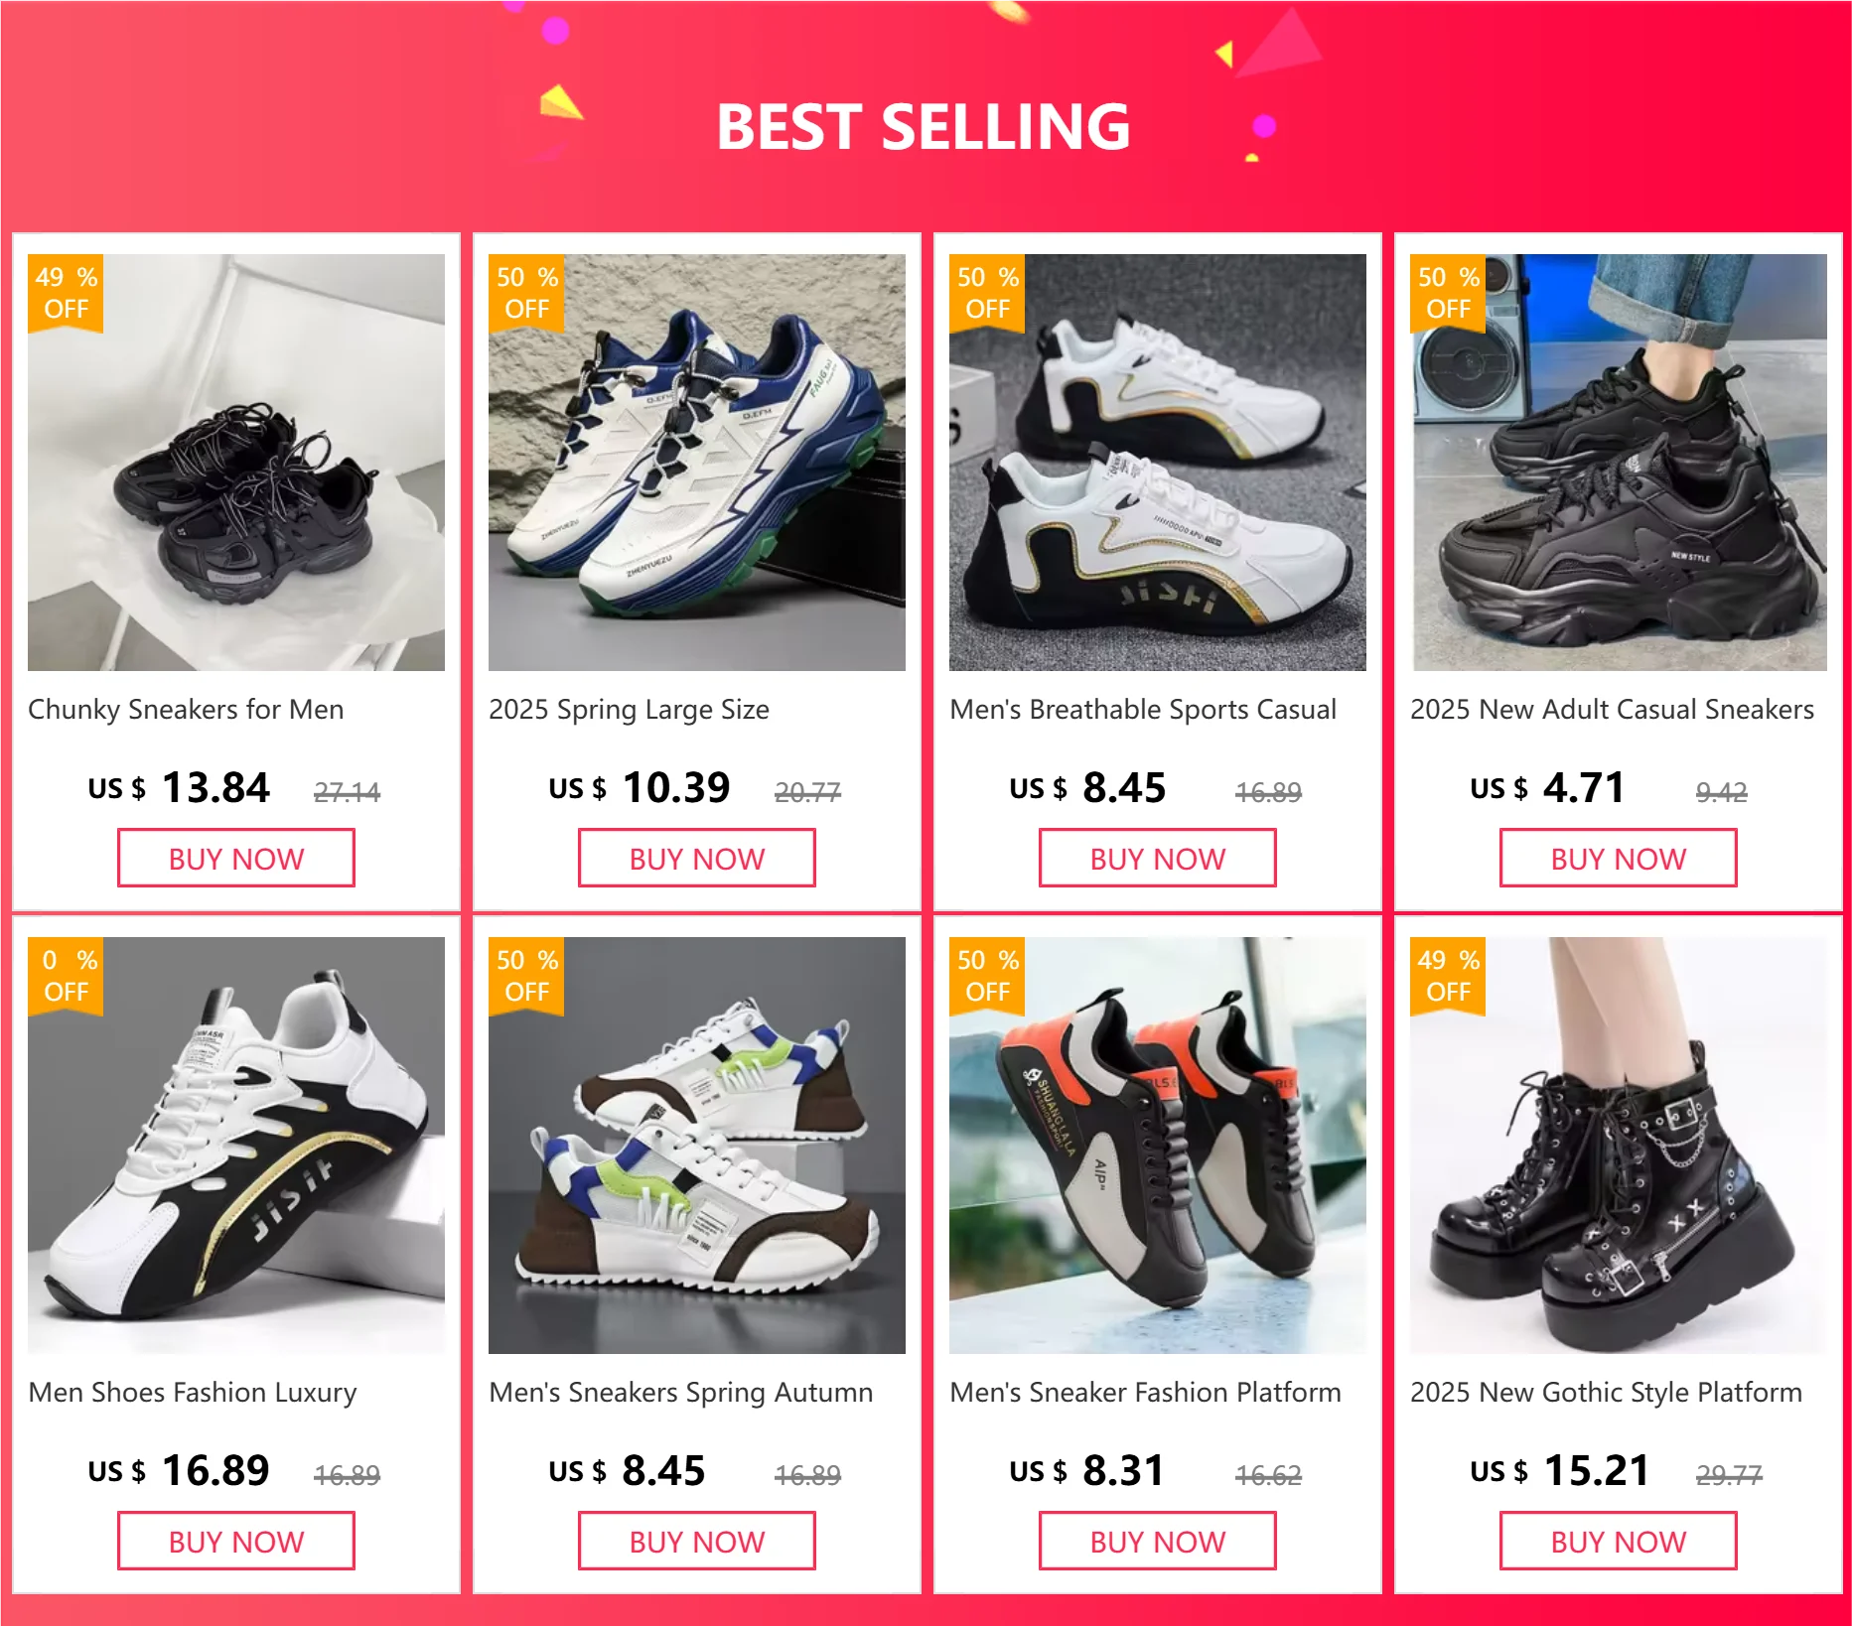Click the 2025 New Gothic Style Platform title
The width and height of the screenshot is (1853, 1626).
coord(1606,1393)
